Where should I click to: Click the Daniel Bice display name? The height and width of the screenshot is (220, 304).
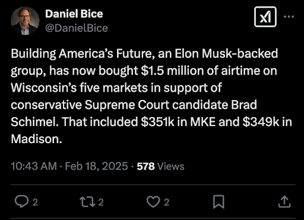click(74, 14)
